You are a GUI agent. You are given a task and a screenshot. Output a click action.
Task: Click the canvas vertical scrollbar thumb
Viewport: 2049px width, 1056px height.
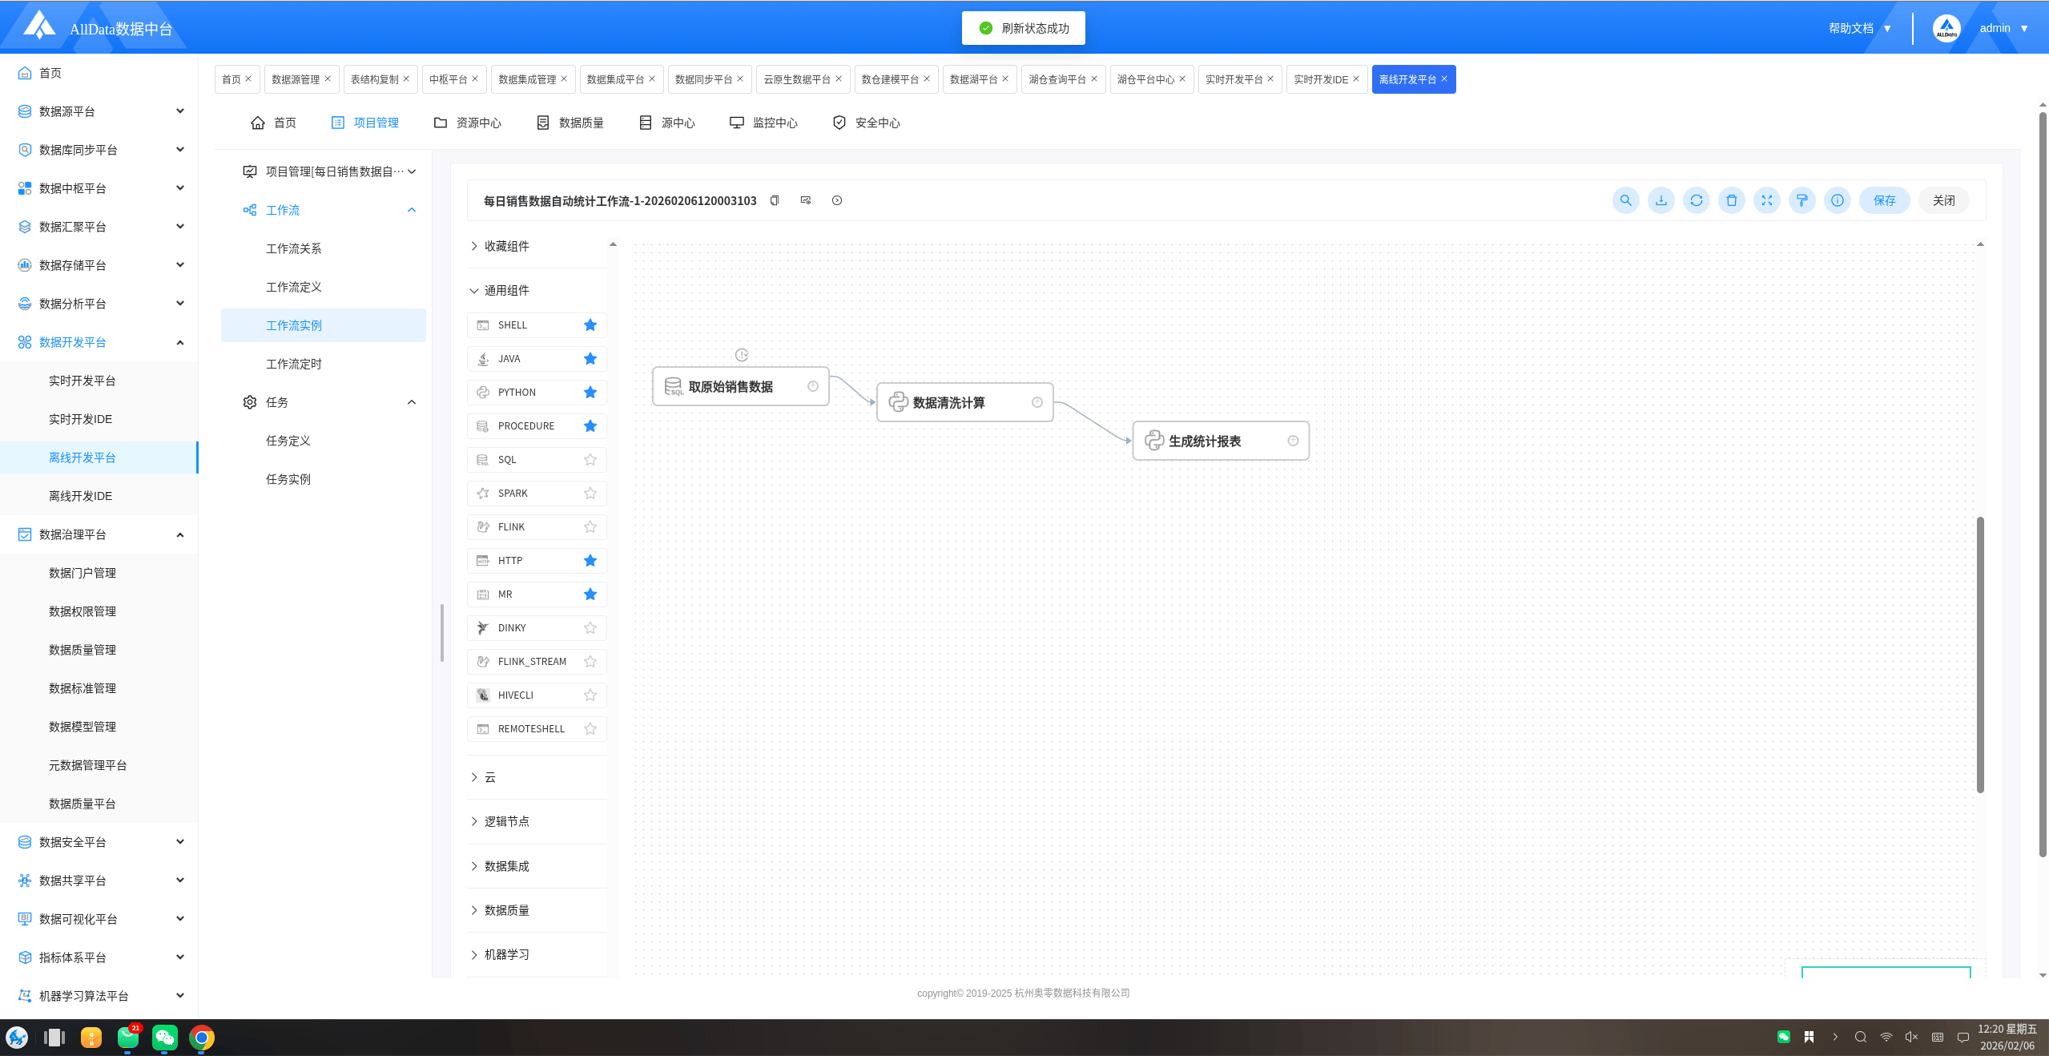pos(1980,653)
